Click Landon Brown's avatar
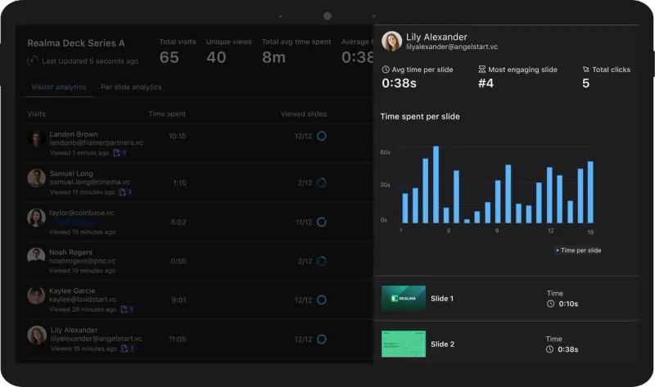Image resolution: width=655 pixels, height=387 pixels. coord(36,138)
